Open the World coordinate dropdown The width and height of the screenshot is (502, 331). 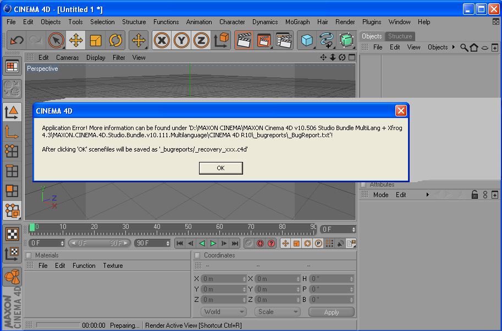point(223,312)
